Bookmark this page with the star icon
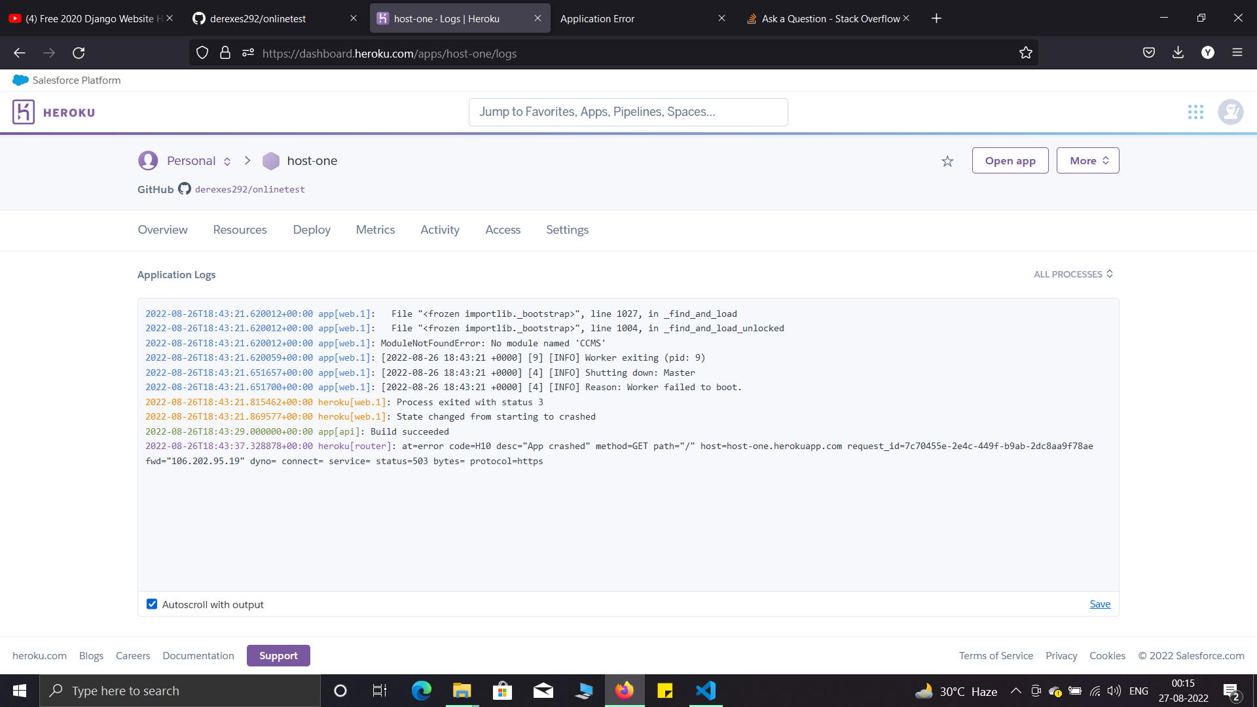 [x=1025, y=53]
